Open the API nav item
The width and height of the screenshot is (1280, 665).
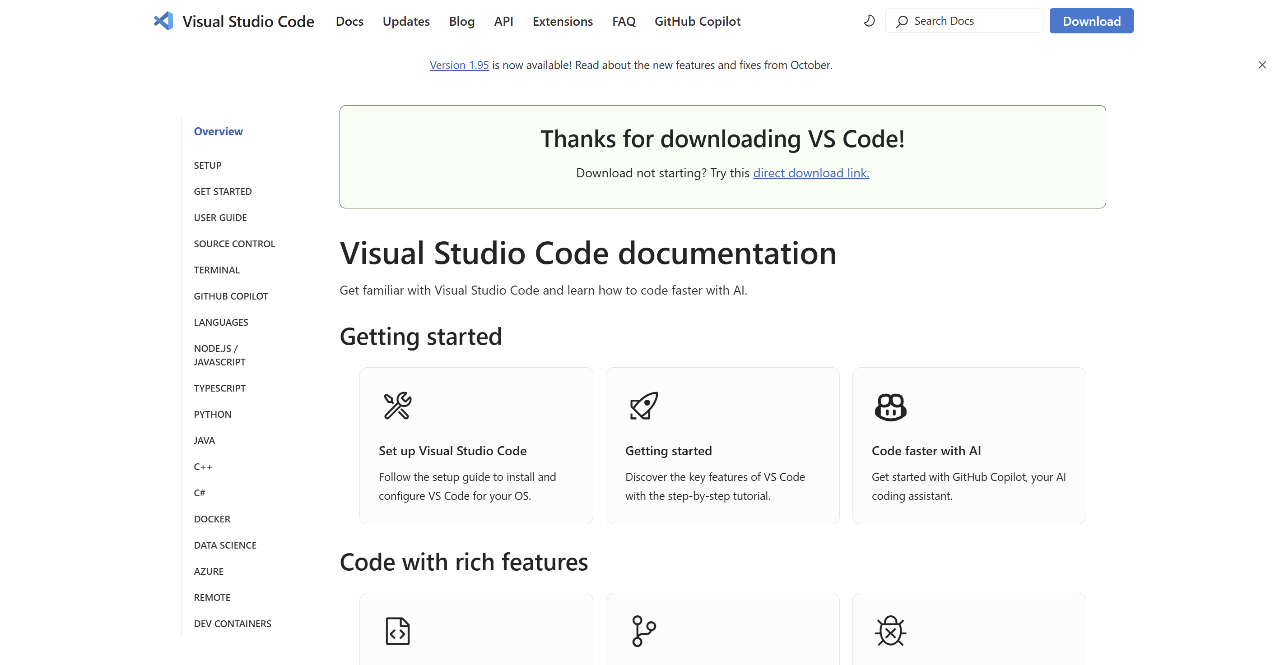503,21
